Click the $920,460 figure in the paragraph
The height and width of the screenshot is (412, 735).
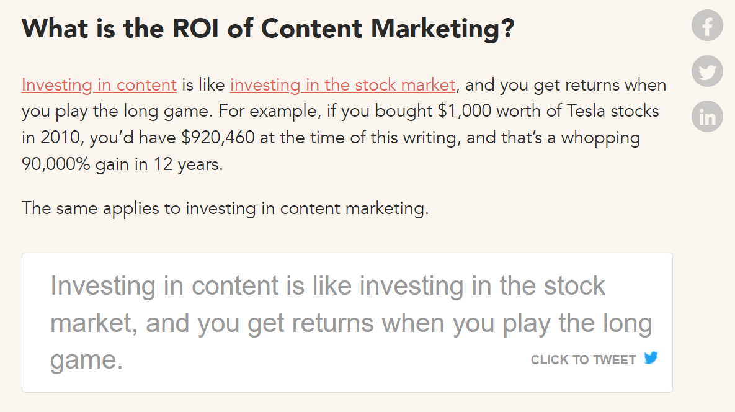pyautogui.click(x=218, y=138)
